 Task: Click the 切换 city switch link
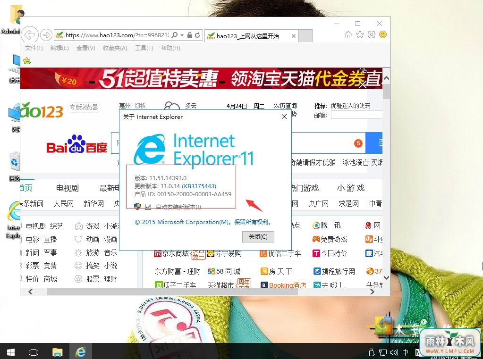click(x=140, y=106)
